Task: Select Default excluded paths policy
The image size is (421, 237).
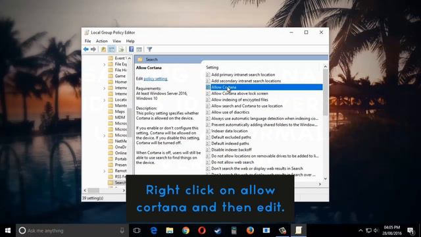Action: [x=231, y=137]
